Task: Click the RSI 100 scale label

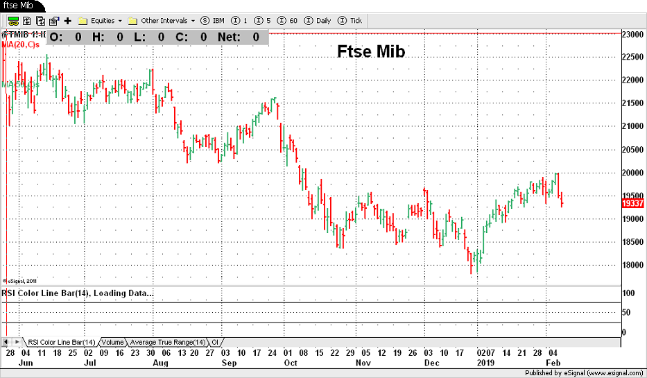Action: point(628,293)
